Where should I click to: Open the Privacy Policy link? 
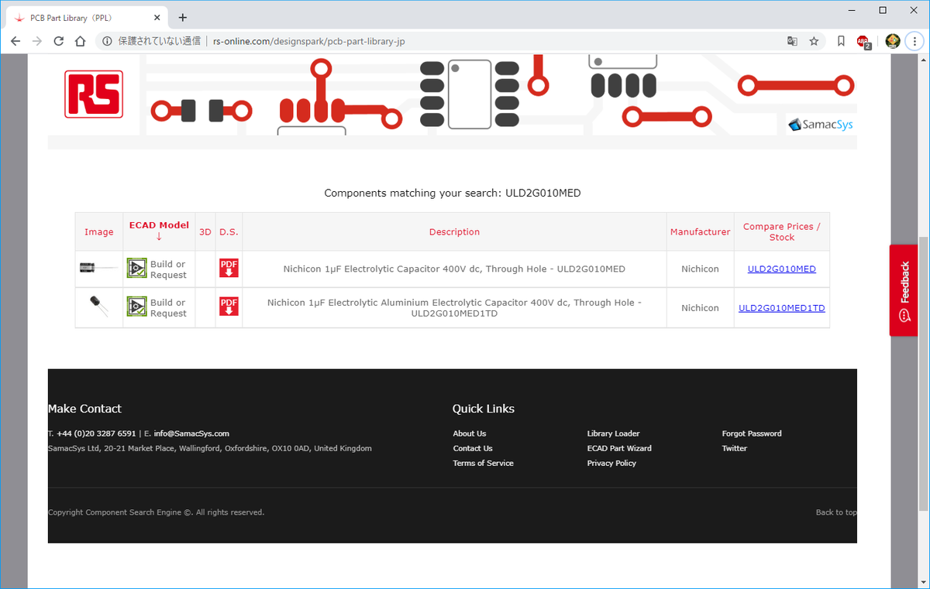pyautogui.click(x=611, y=463)
